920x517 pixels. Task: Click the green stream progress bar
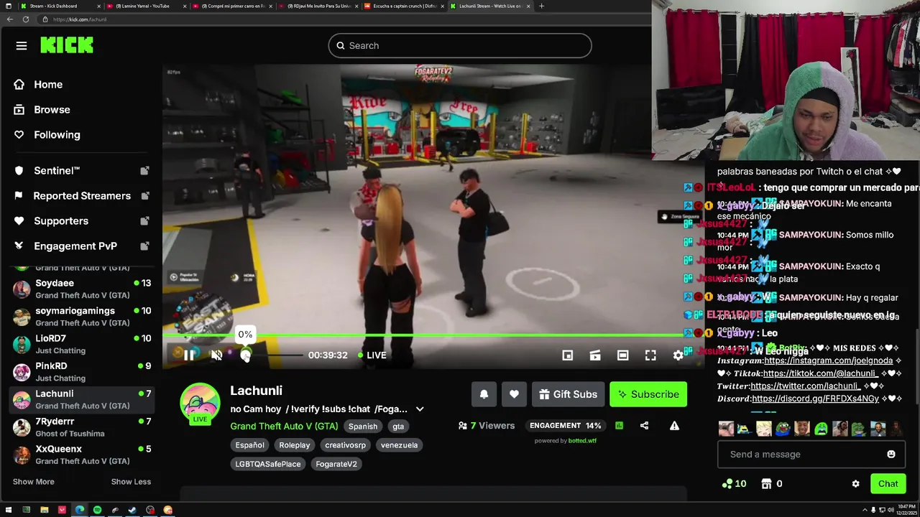pyautogui.click(x=423, y=335)
